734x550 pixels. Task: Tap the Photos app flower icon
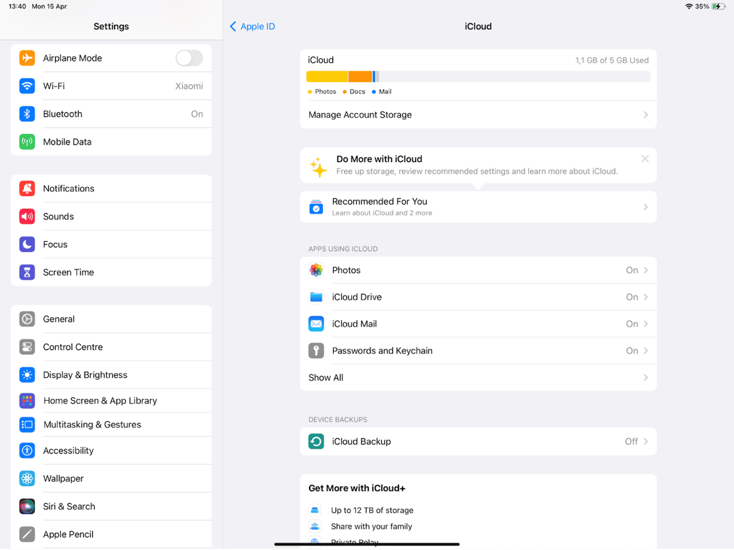[x=316, y=270]
